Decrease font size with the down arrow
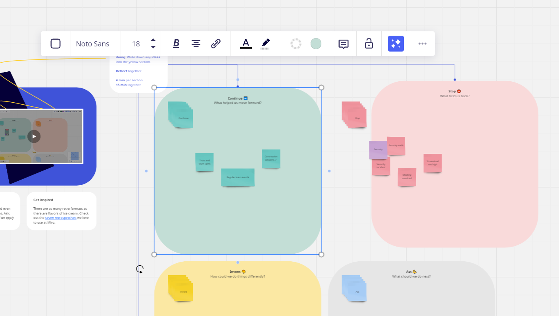The width and height of the screenshot is (559, 316). coord(153,48)
